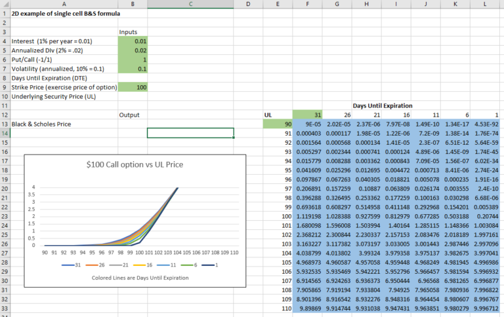Click the Select All corner triangle
The image size is (504, 317).
pos(5,4)
